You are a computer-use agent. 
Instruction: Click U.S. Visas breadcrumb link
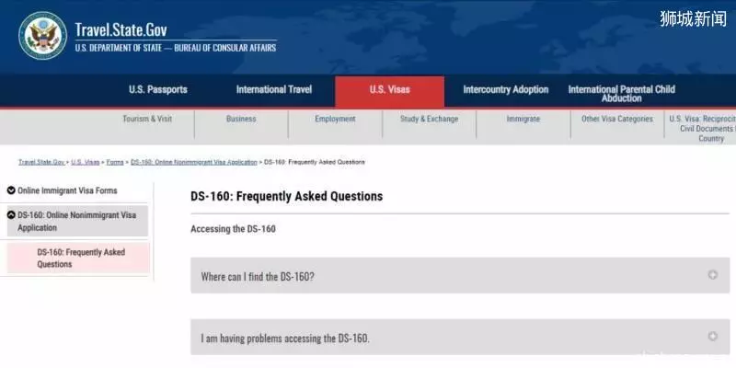tap(86, 162)
